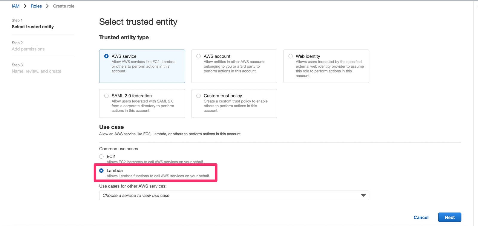The height and width of the screenshot is (226, 478).
Task: Click 'Allows Lambda functions to call AWS services' description
Action: coord(158,176)
